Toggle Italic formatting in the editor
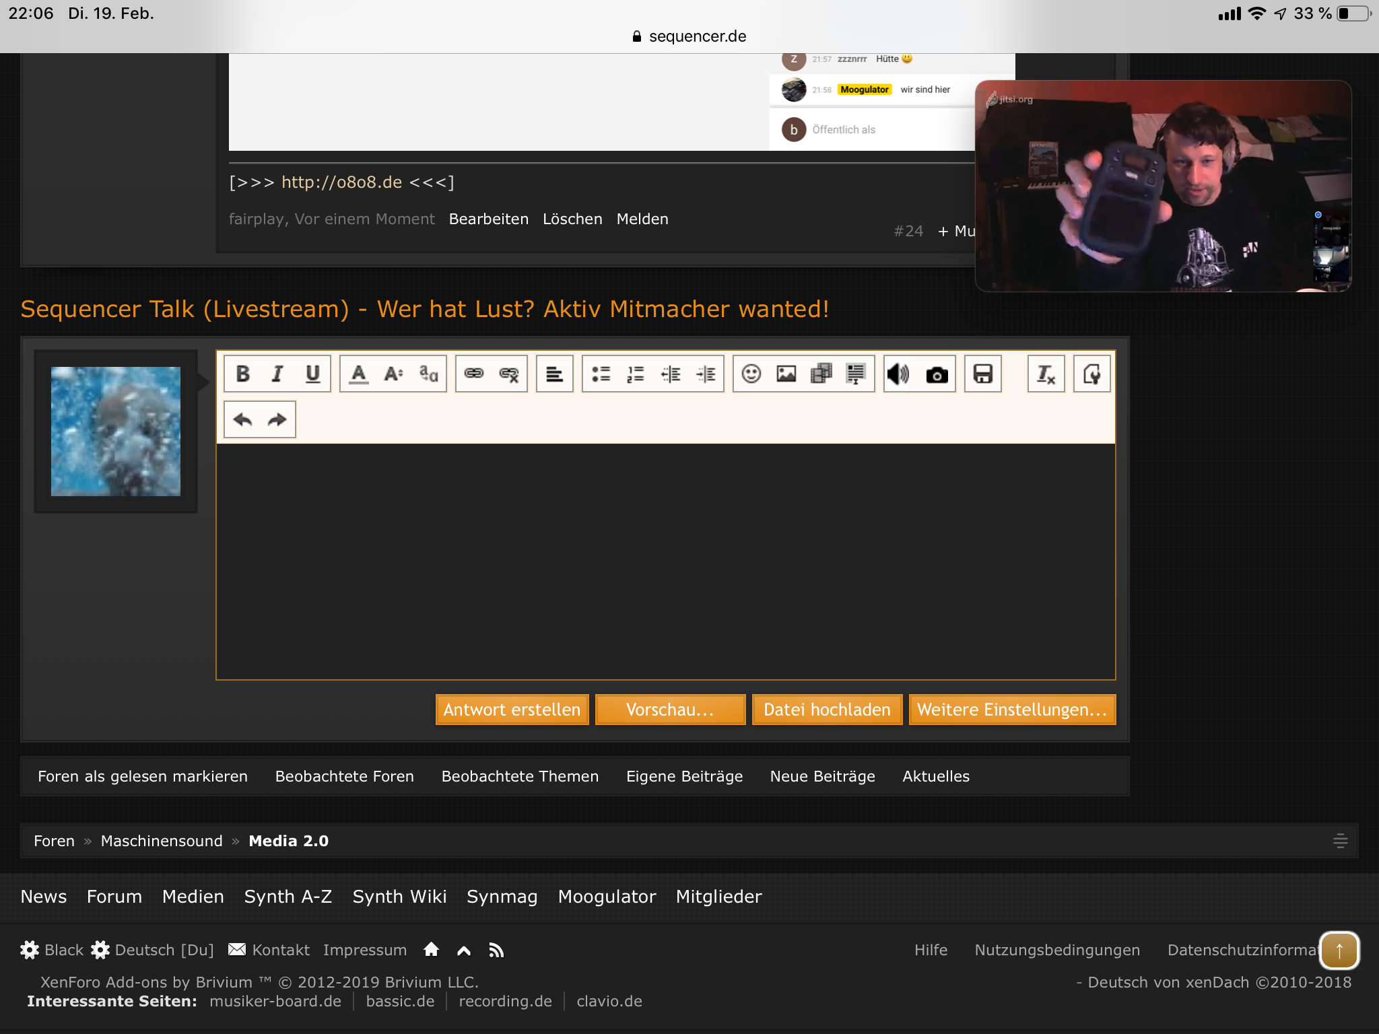Viewport: 1379px width, 1034px height. point(277,374)
